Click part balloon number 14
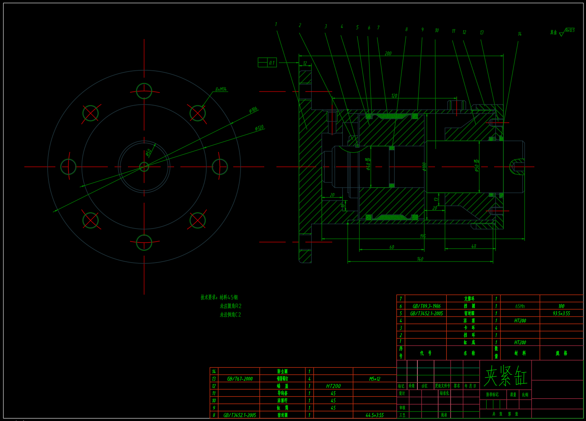586x421 pixels. pyautogui.click(x=519, y=34)
